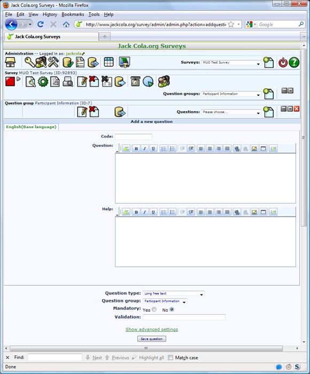Open template editor monitor icon
Screen dimensions: 310x374
point(125,63)
